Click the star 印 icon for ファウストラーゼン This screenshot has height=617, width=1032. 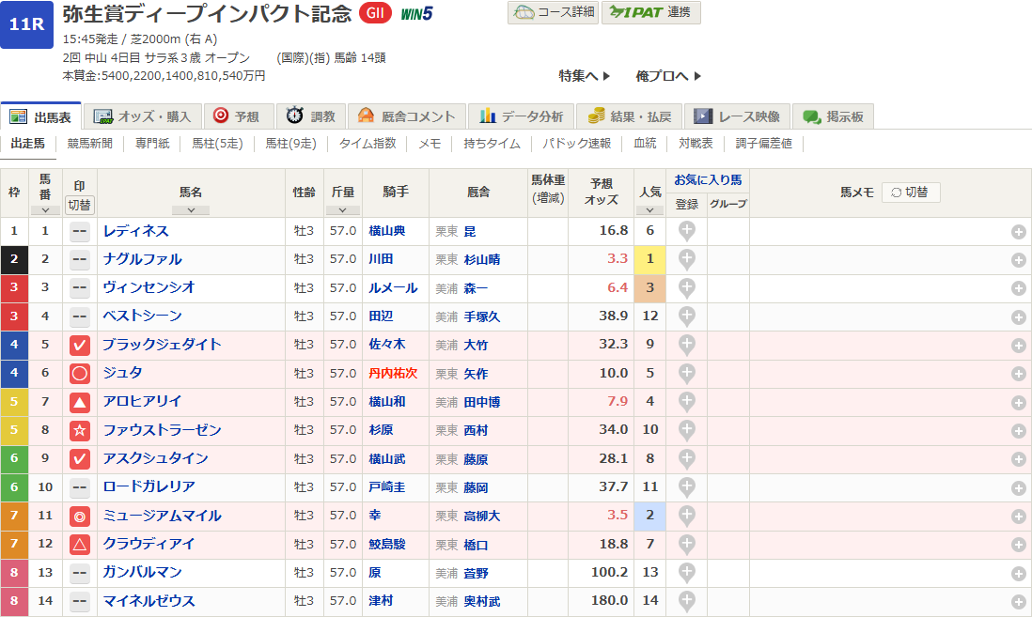point(80,431)
